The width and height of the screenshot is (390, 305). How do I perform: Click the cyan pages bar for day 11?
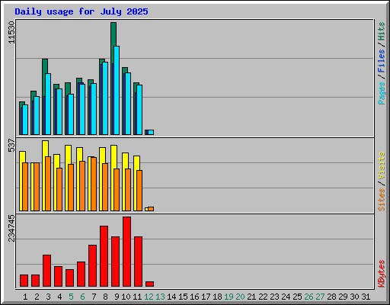click(139, 110)
